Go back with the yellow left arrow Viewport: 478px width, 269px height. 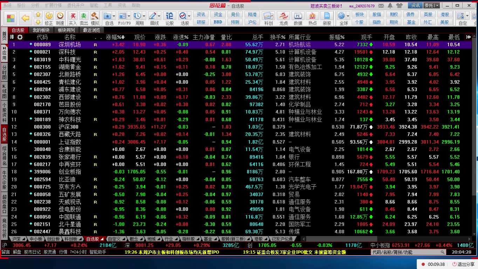pos(25,18)
